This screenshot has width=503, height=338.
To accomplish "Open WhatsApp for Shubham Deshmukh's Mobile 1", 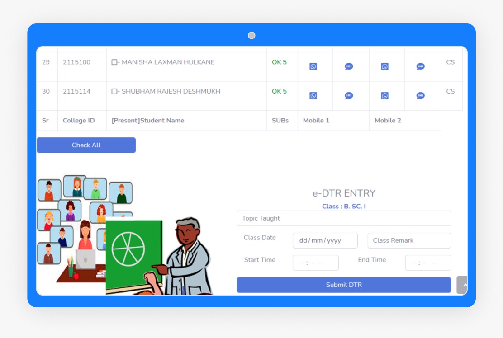I will coord(313,96).
